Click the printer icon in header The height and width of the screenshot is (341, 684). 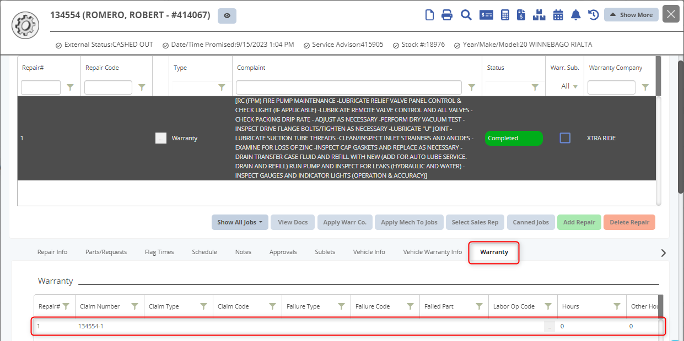click(447, 15)
